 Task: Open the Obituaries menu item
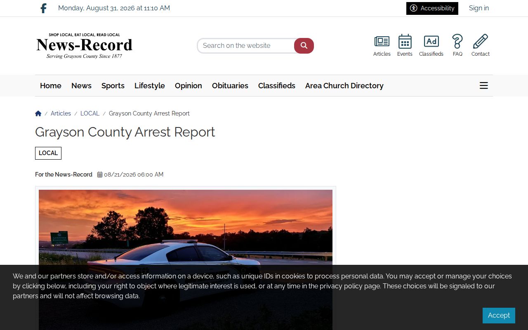point(230,86)
